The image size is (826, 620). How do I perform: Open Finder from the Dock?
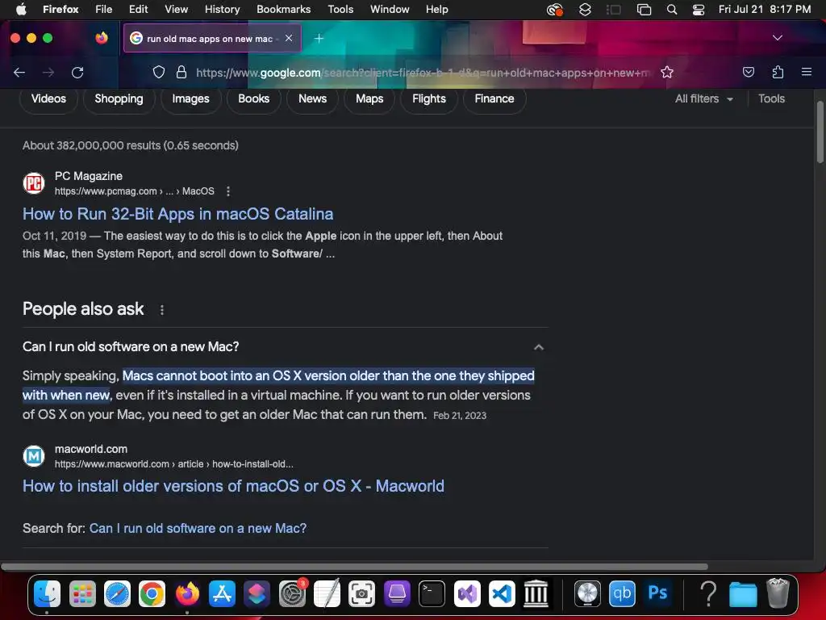click(x=47, y=593)
